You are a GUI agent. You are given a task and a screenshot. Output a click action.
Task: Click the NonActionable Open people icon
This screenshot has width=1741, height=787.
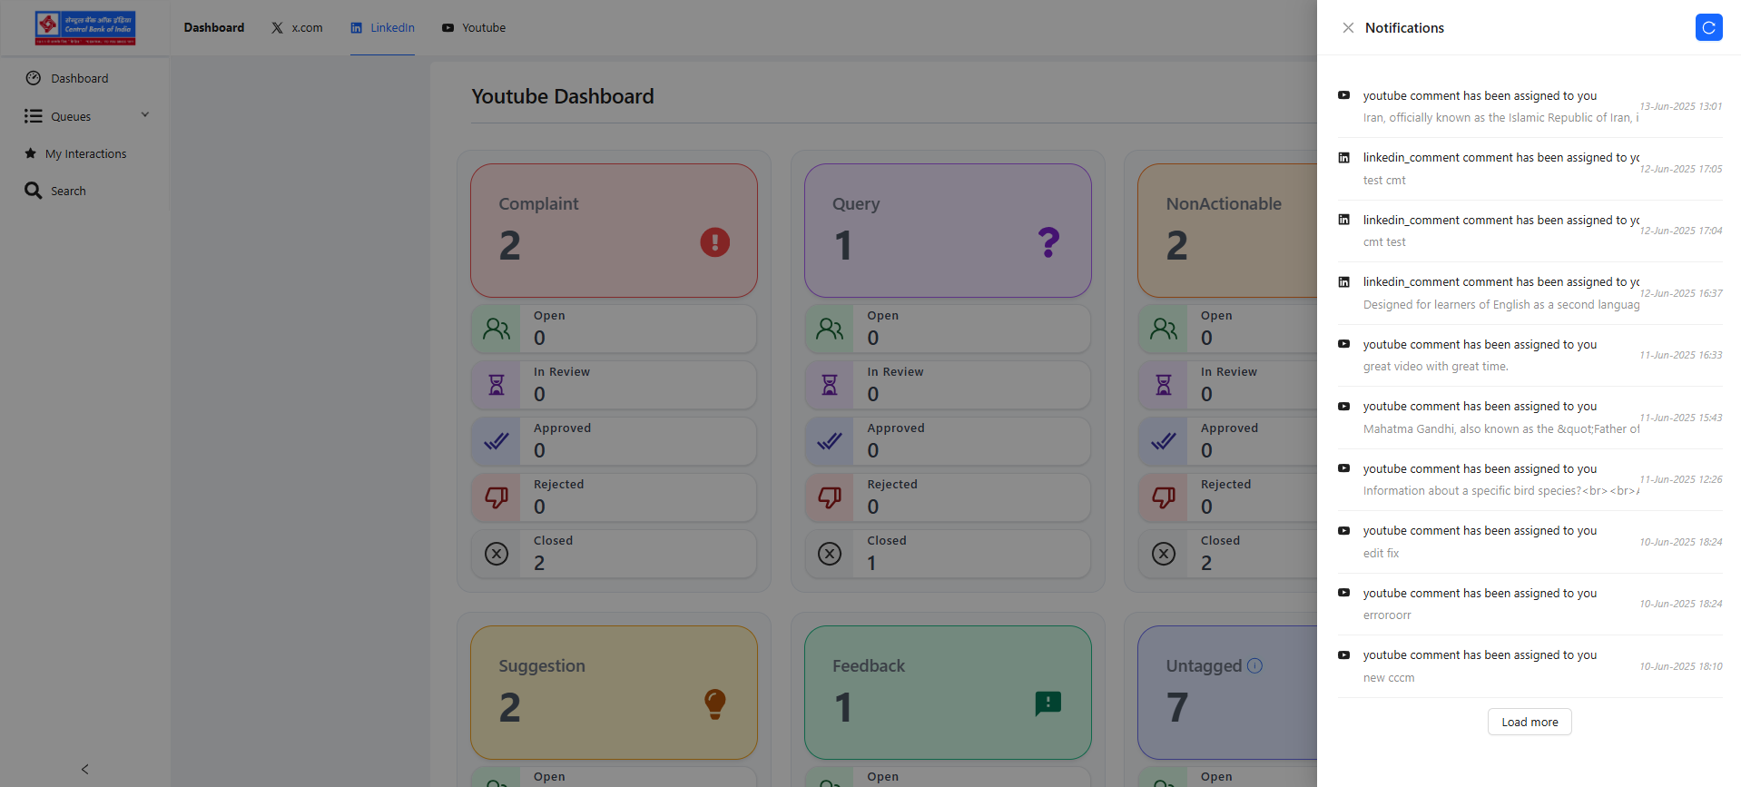pyautogui.click(x=1164, y=329)
